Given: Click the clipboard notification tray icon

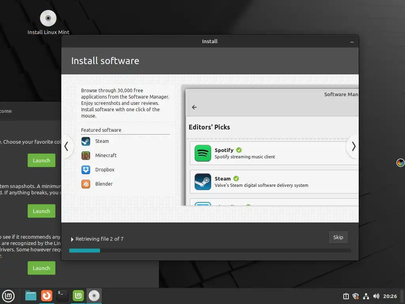Looking at the screenshot, I should (x=346, y=296).
